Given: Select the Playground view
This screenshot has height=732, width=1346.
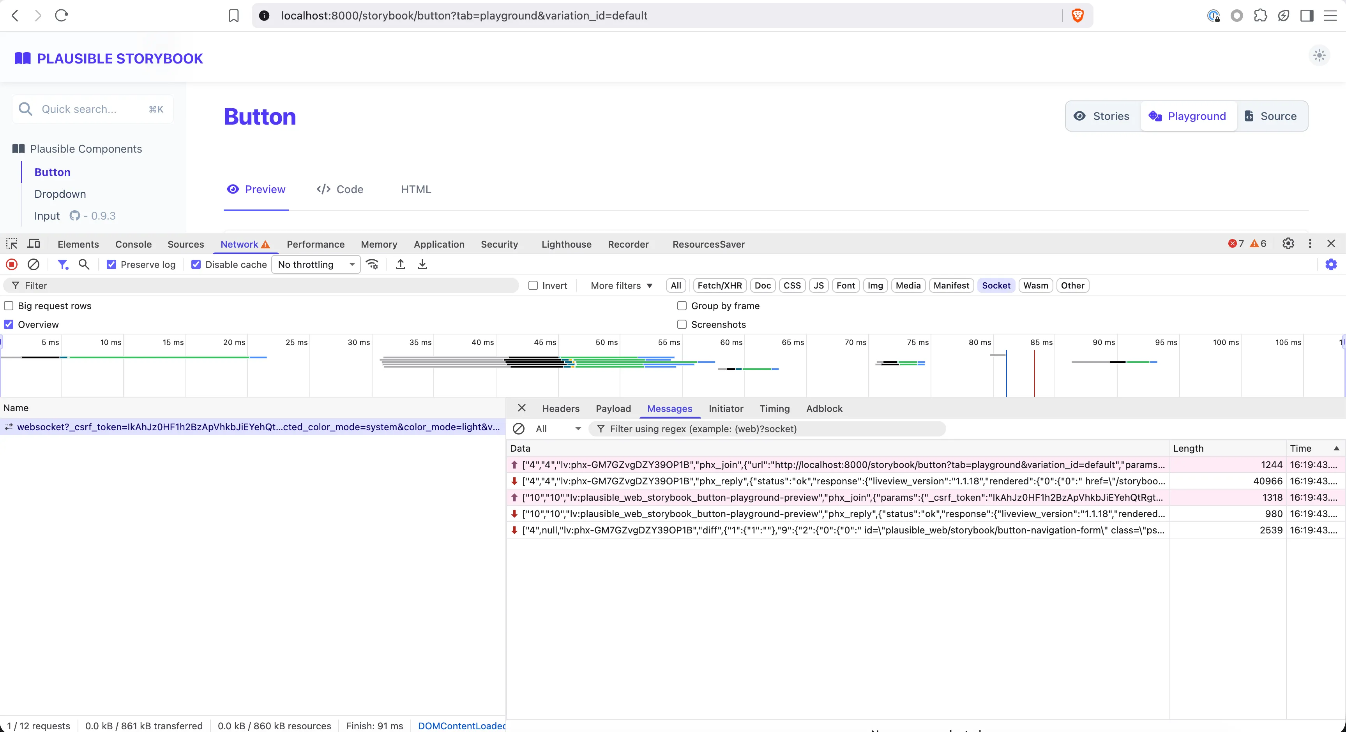Looking at the screenshot, I should (x=1188, y=116).
